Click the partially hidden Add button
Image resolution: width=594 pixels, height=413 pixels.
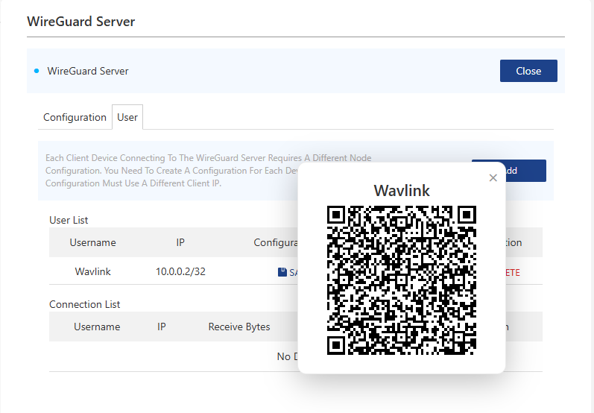pos(526,171)
